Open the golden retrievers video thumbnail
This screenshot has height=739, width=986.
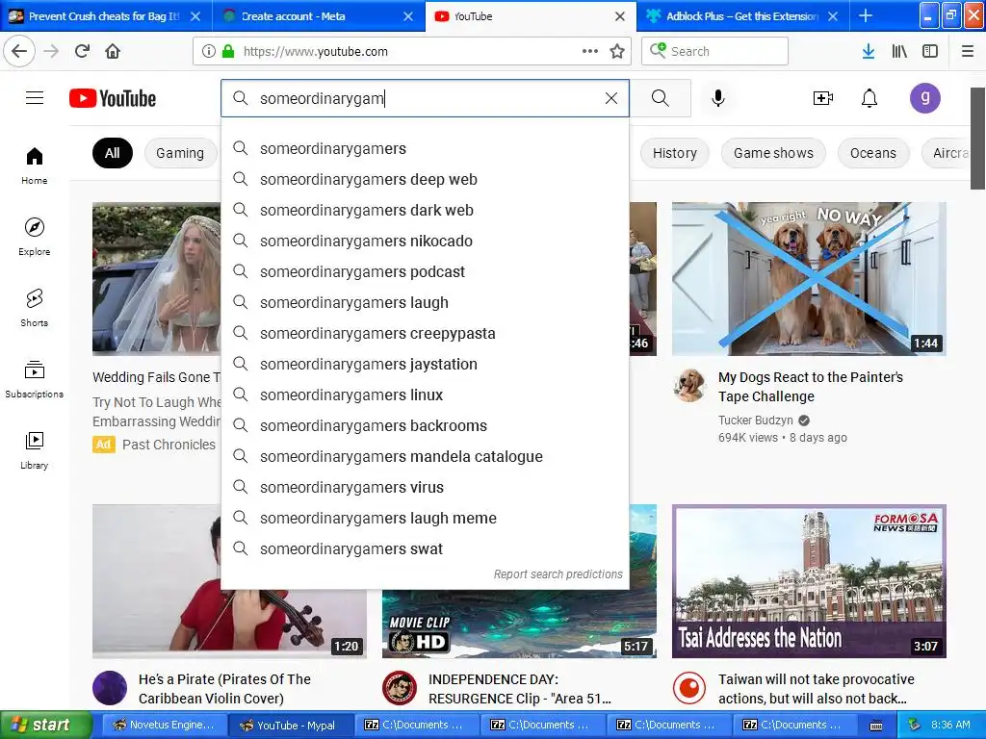(x=809, y=278)
